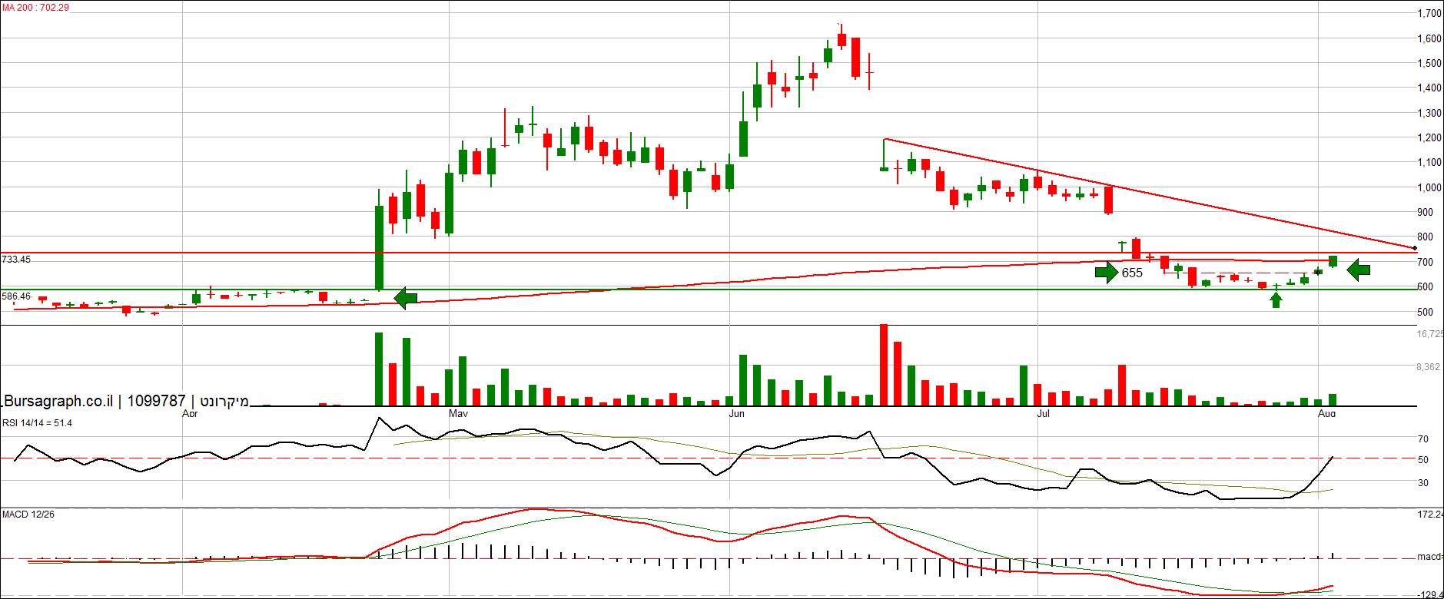This screenshot has height=599, width=1444.
Task: Select the May marker on the time axis
Action: pyautogui.click(x=458, y=414)
